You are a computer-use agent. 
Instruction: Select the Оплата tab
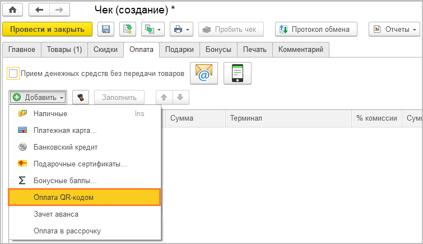(141, 50)
